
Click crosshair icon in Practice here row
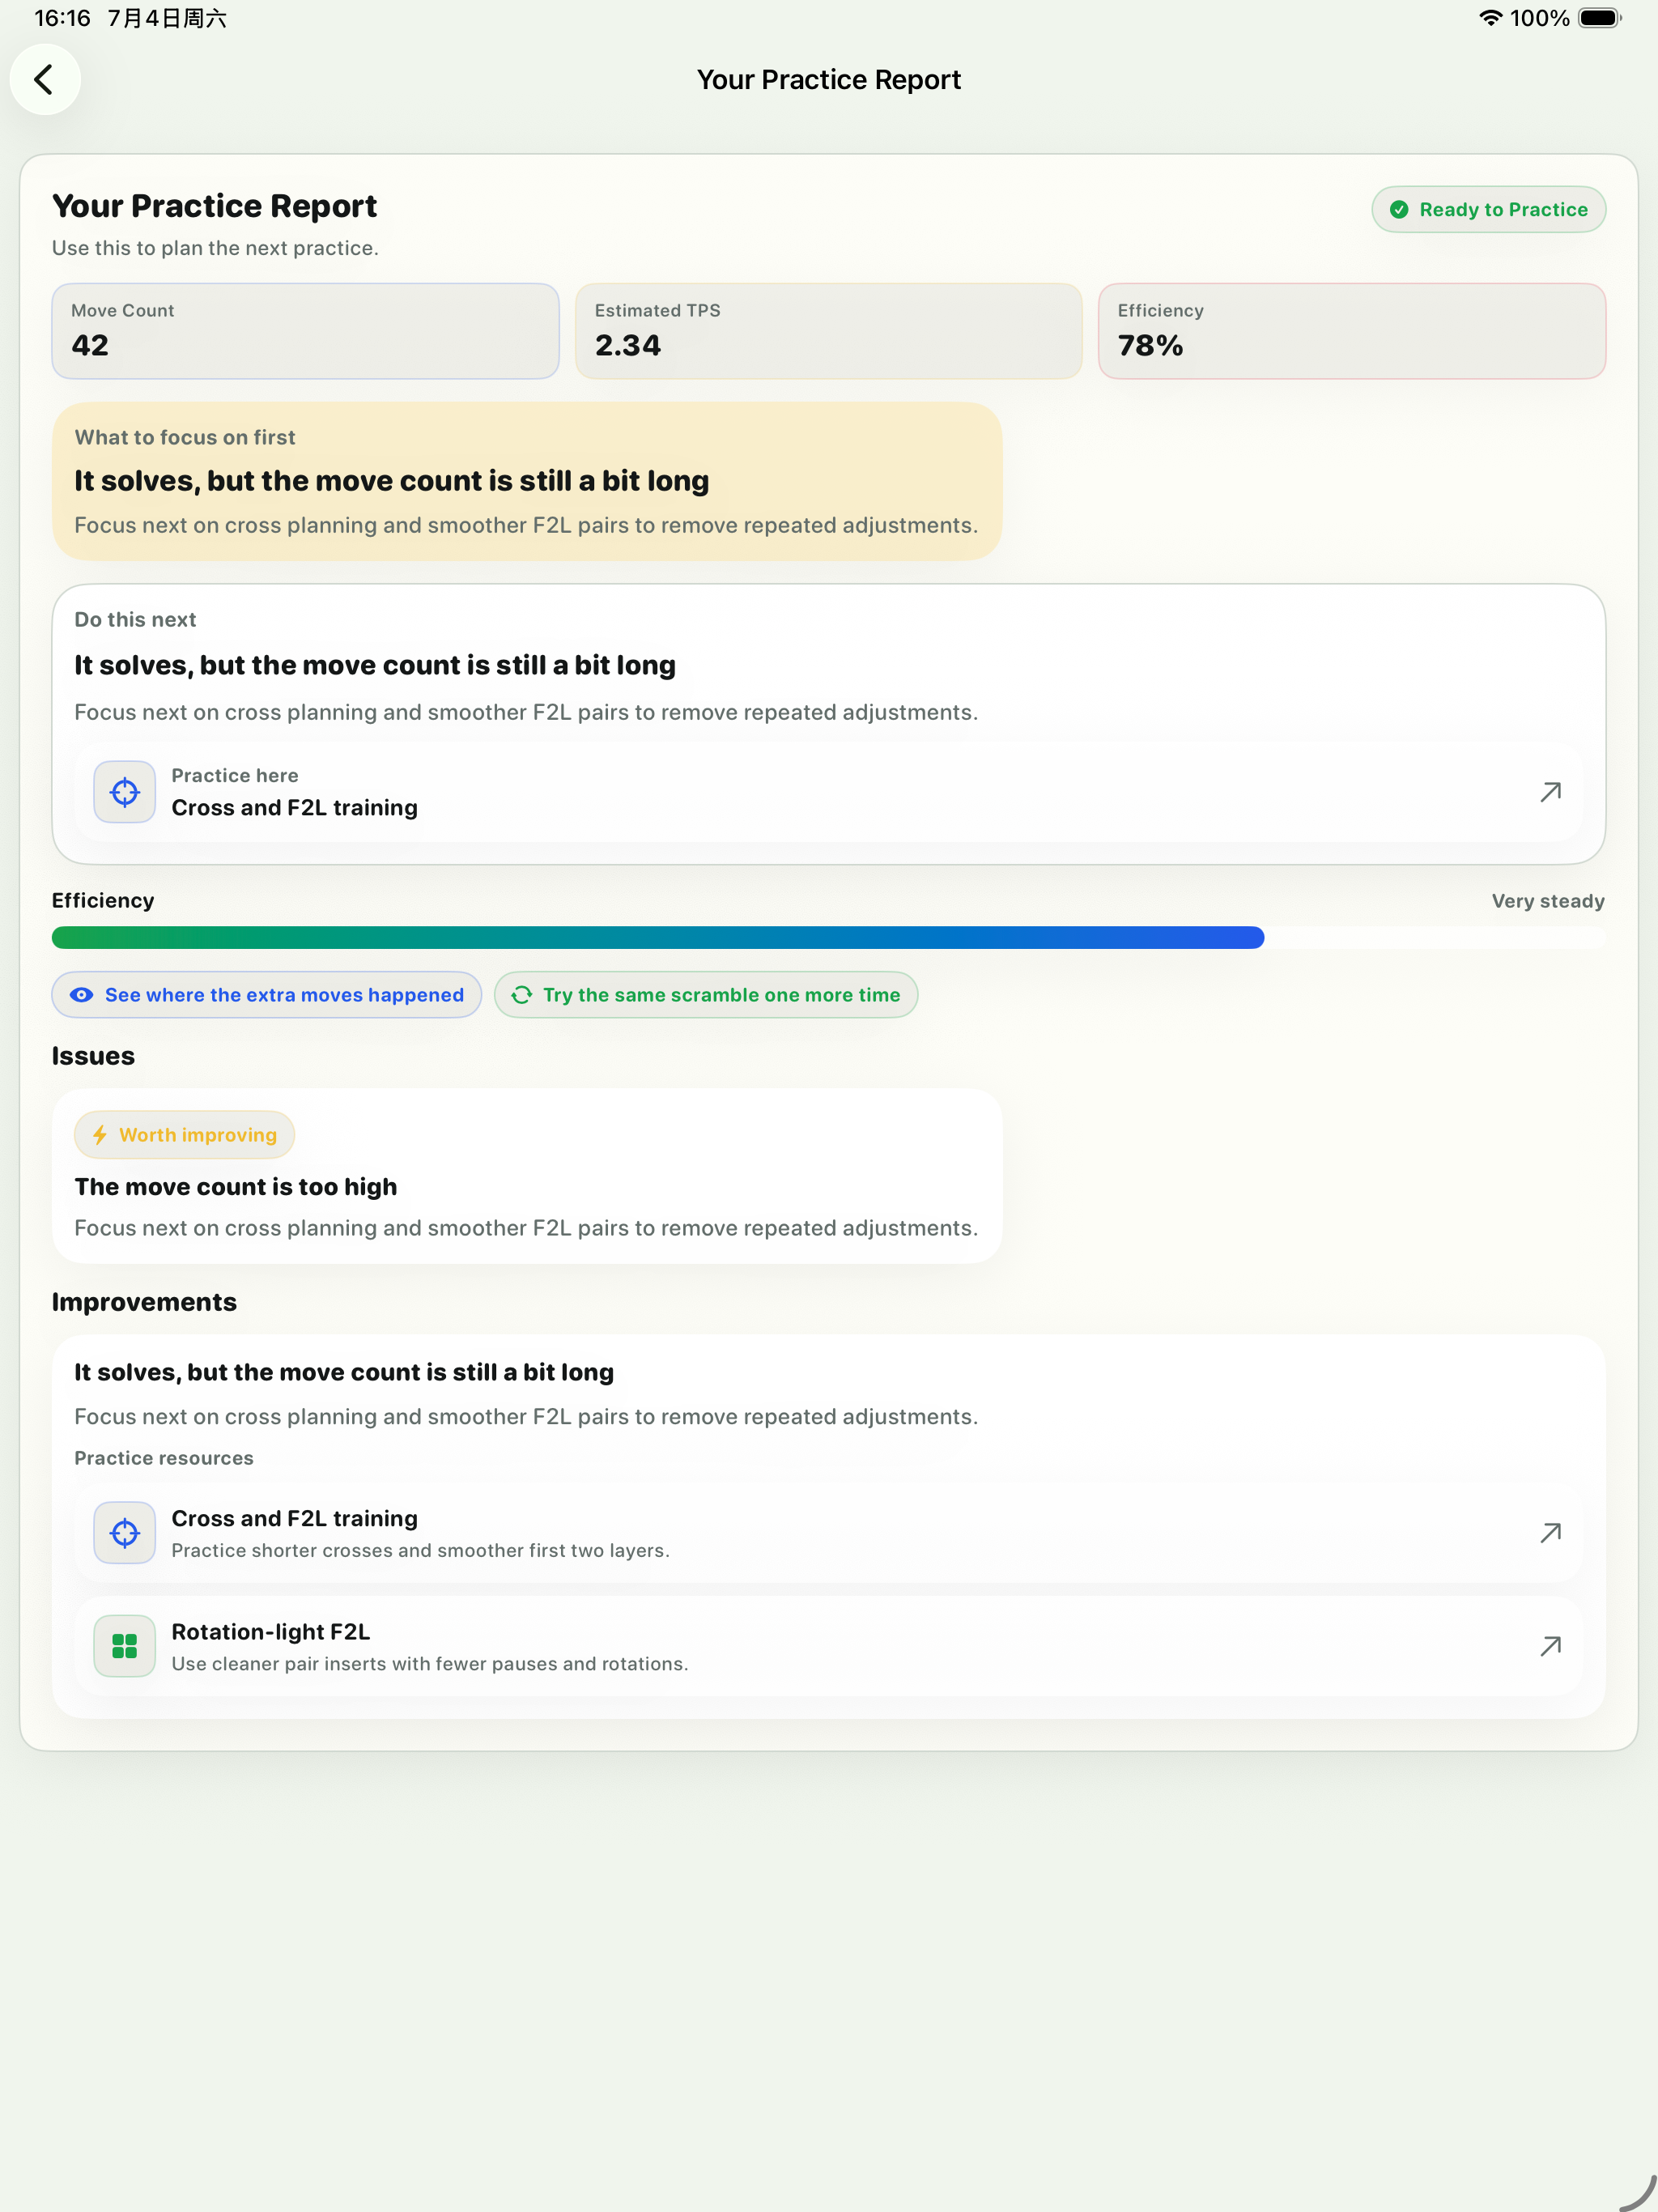[x=125, y=792]
